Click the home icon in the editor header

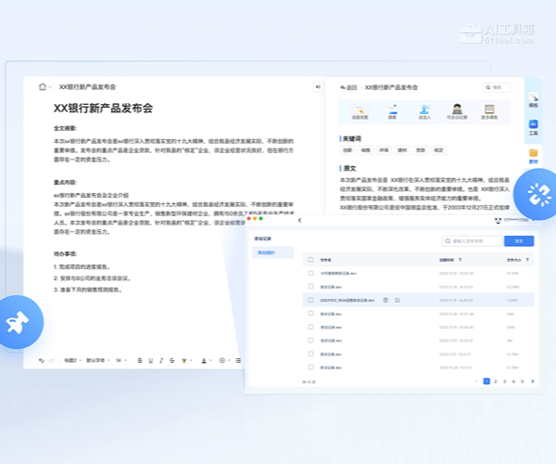click(43, 87)
